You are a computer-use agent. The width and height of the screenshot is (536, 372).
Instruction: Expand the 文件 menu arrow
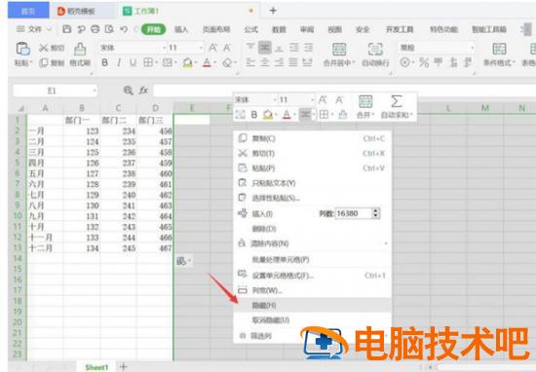(x=49, y=29)
